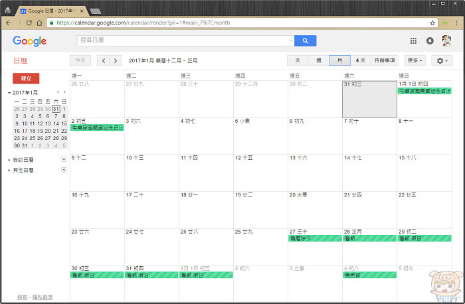The image size is (465, 304).
Task: Open 春節 假日 event on February 1
Action: tap(206, 275)
